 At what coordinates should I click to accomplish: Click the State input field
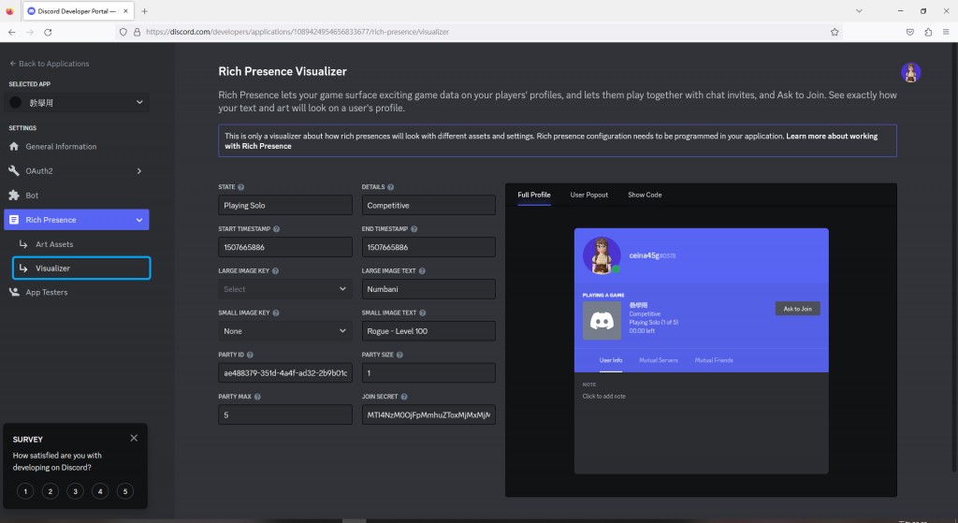pyautogui.click(x=284, y=205)
